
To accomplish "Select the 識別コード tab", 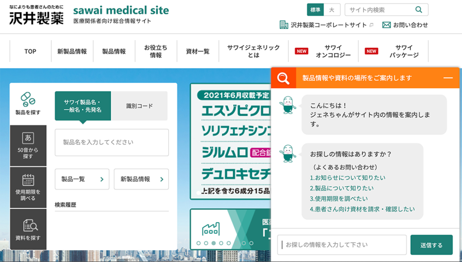I will pyautogui.click(x=139, y=106).
